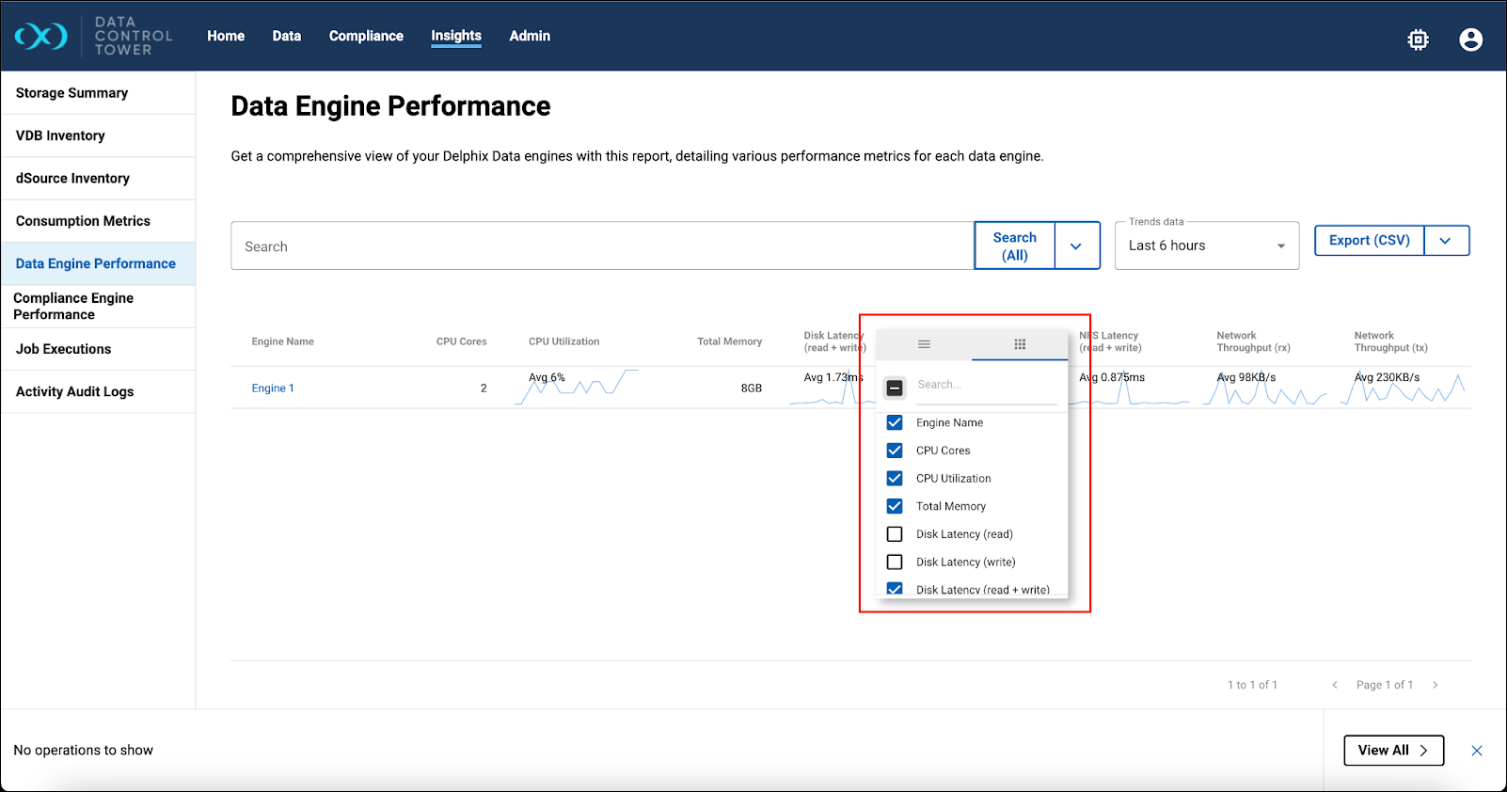Switch to the column menu tab icon

(924, 344)
